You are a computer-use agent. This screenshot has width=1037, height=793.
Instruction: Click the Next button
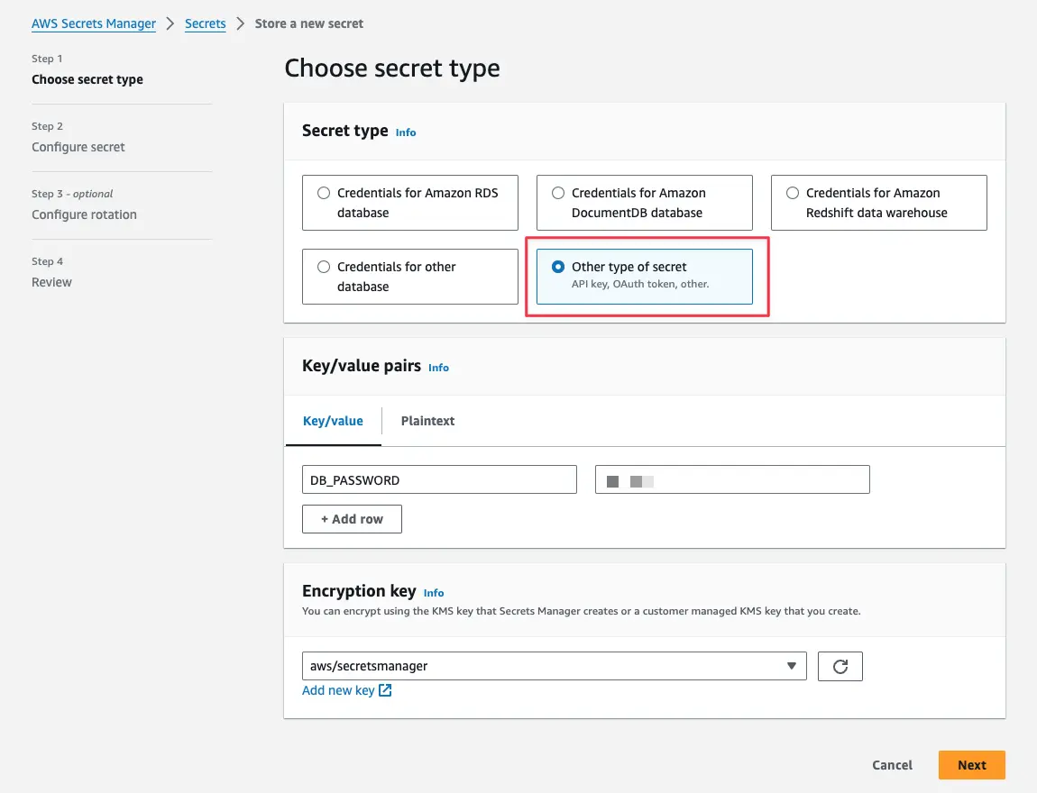click(971, 765)
